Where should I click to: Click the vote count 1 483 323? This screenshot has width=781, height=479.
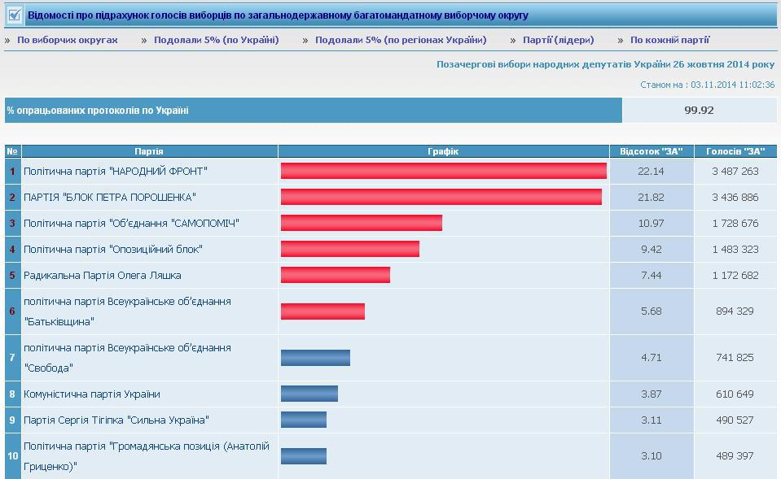(x=735, y=249)
